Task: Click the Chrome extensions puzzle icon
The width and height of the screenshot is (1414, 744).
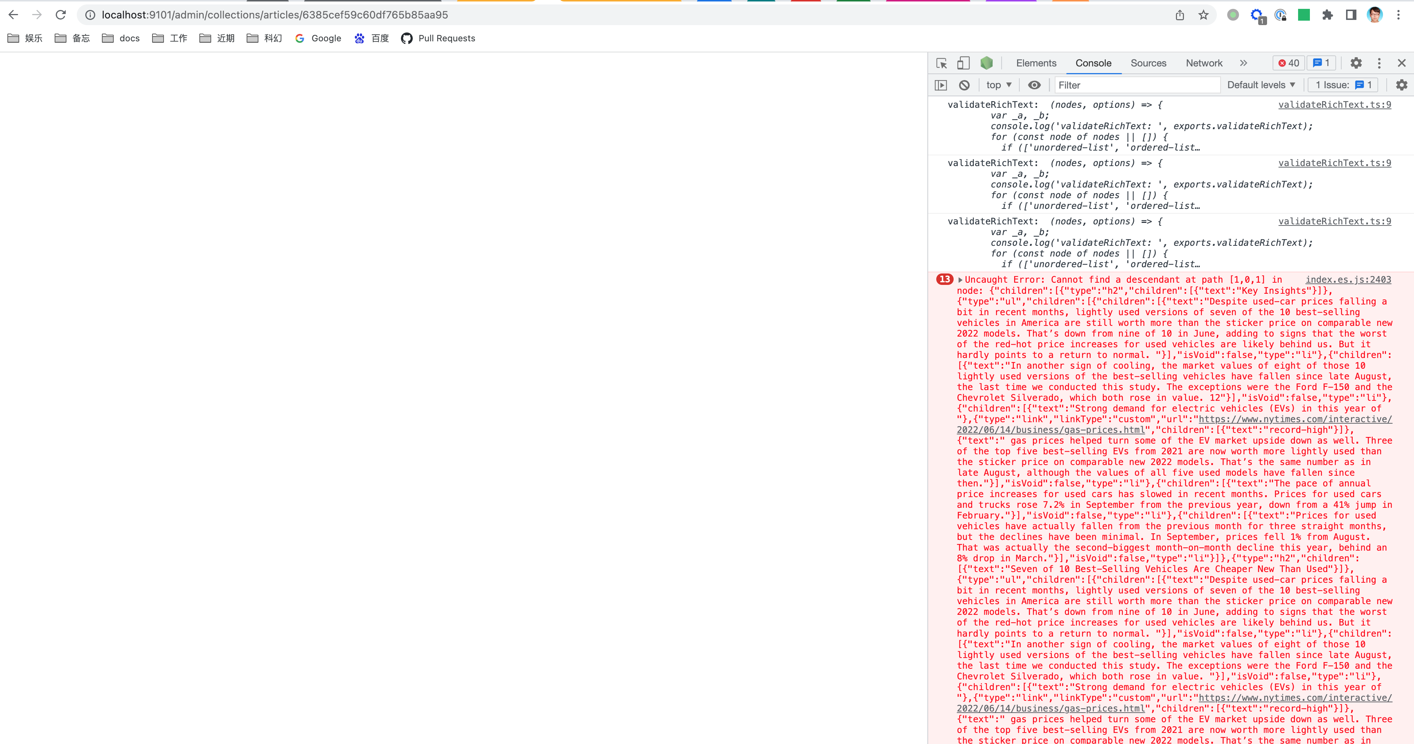Action: [x=1328, y=15]
